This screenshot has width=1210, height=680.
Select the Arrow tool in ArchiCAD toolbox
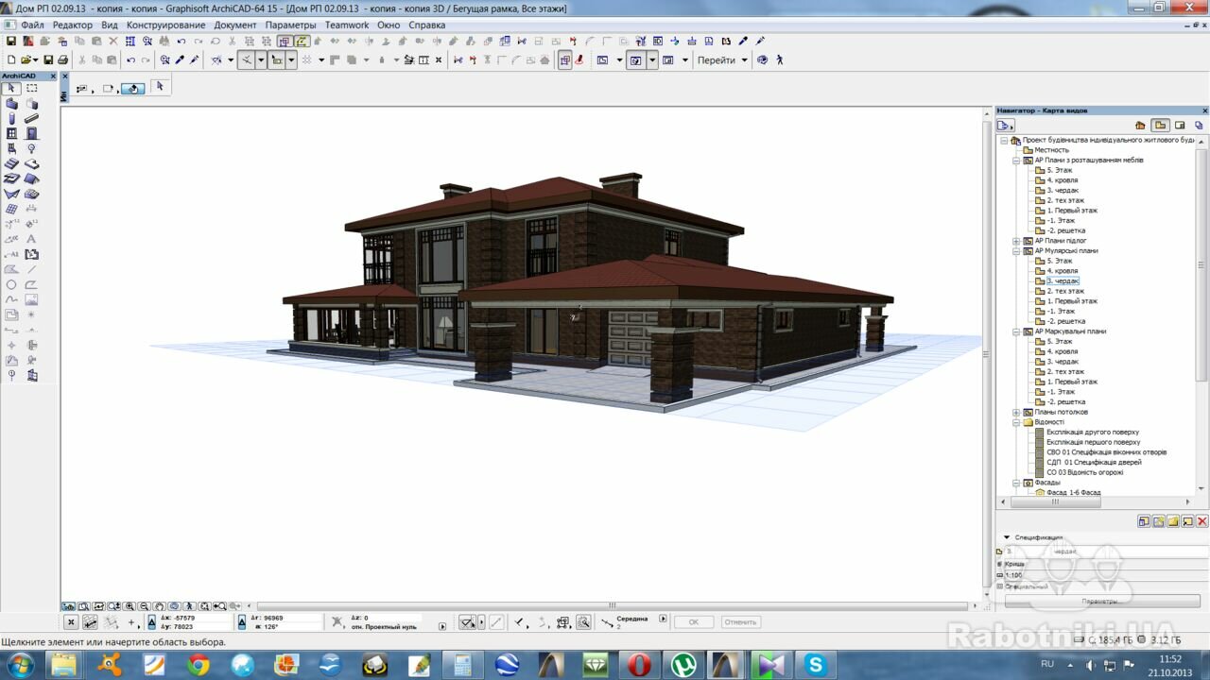click(x=11, y=88)
